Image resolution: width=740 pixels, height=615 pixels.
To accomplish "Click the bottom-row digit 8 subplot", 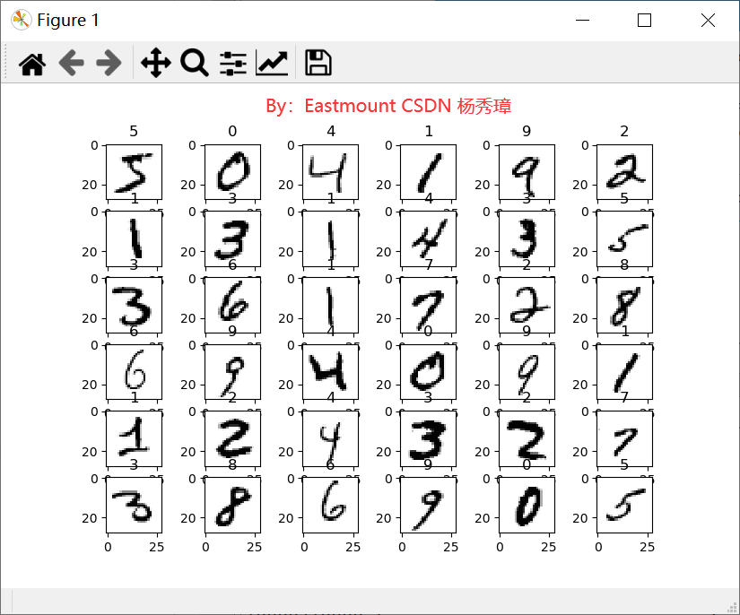I will [x=232, y=505].
